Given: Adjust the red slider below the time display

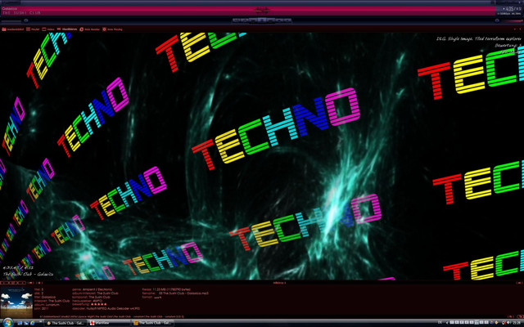Looking at the screenshot, I should [x=511, y=21].
